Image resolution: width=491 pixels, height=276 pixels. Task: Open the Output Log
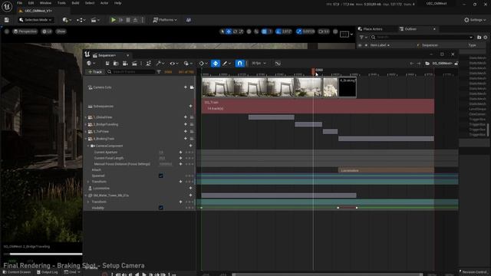point(48,272)
